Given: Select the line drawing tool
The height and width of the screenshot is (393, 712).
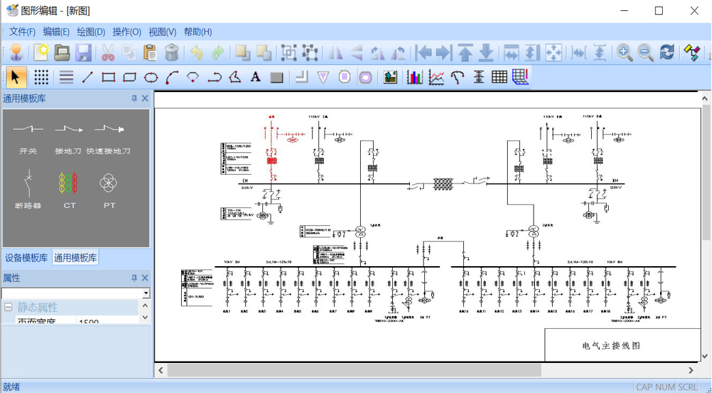Looking at the screenshot, I should tap(87, 77).
